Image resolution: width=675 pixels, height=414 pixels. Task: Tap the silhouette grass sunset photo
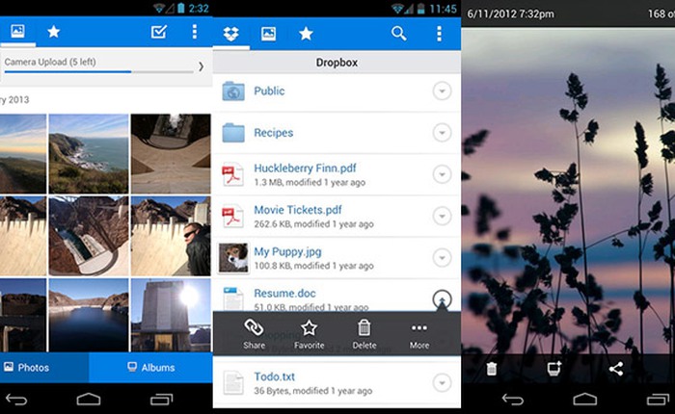pos(568,192)
